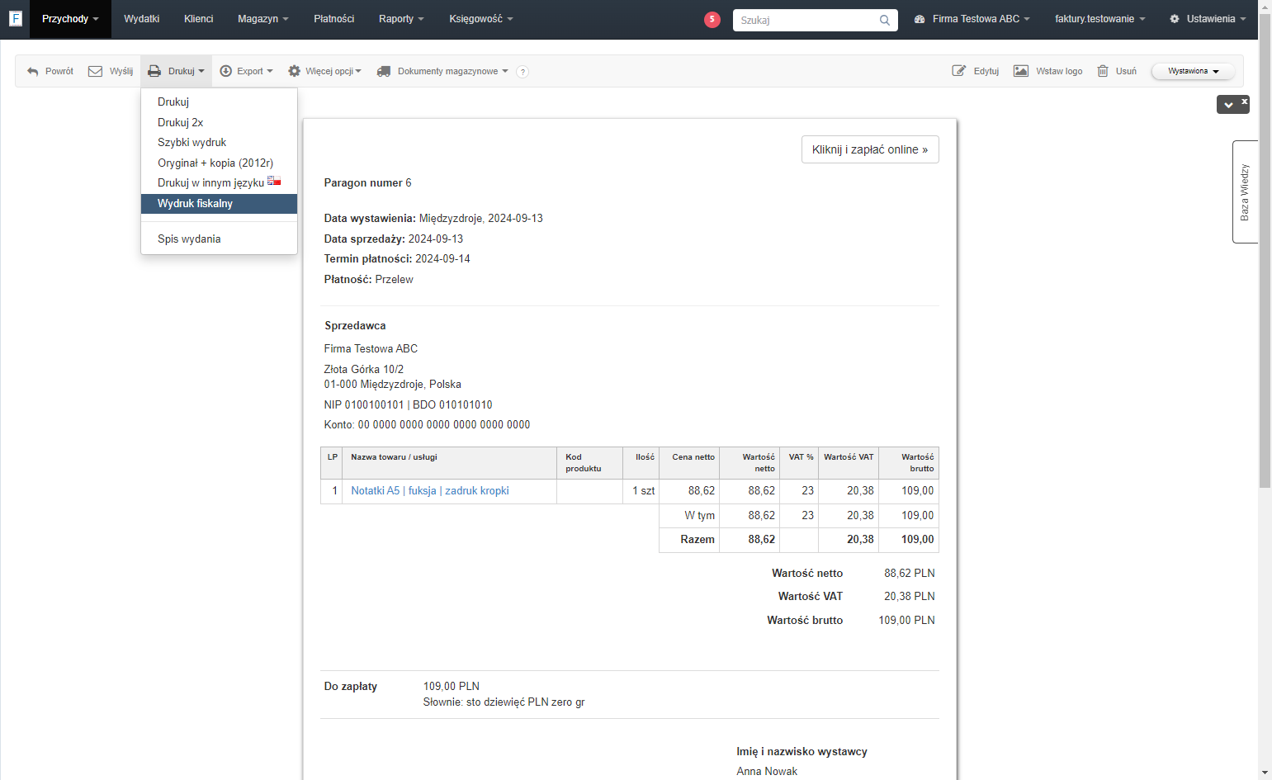This screenshot has height=780, width=1272.
Task: Click Wstaw logo to insert a logo
Action: click(x=1048, y=72)
